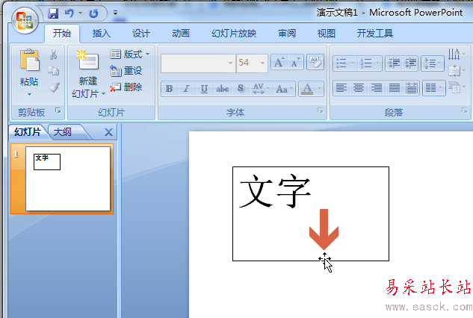Open the 剪贴板 dialog launcher
Image resolution: width=473 pixels, height=318 pixels.
point(58,111)
